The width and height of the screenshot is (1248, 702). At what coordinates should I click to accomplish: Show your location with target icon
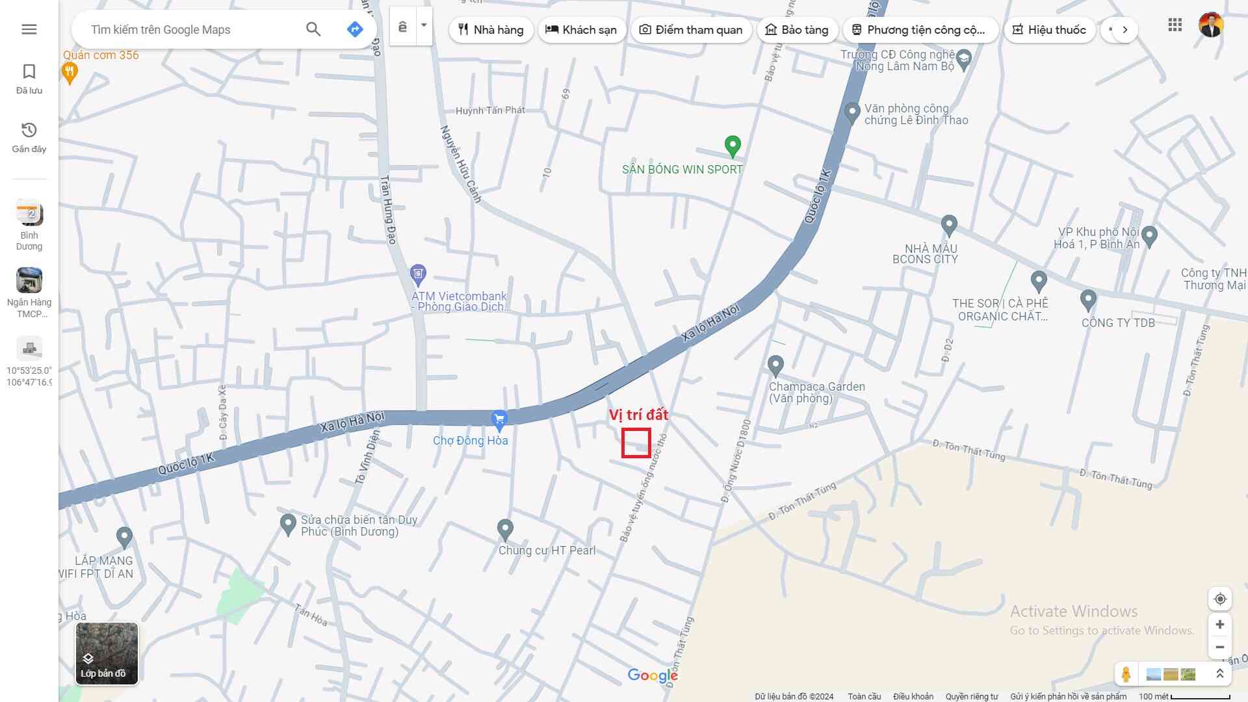1220,599
